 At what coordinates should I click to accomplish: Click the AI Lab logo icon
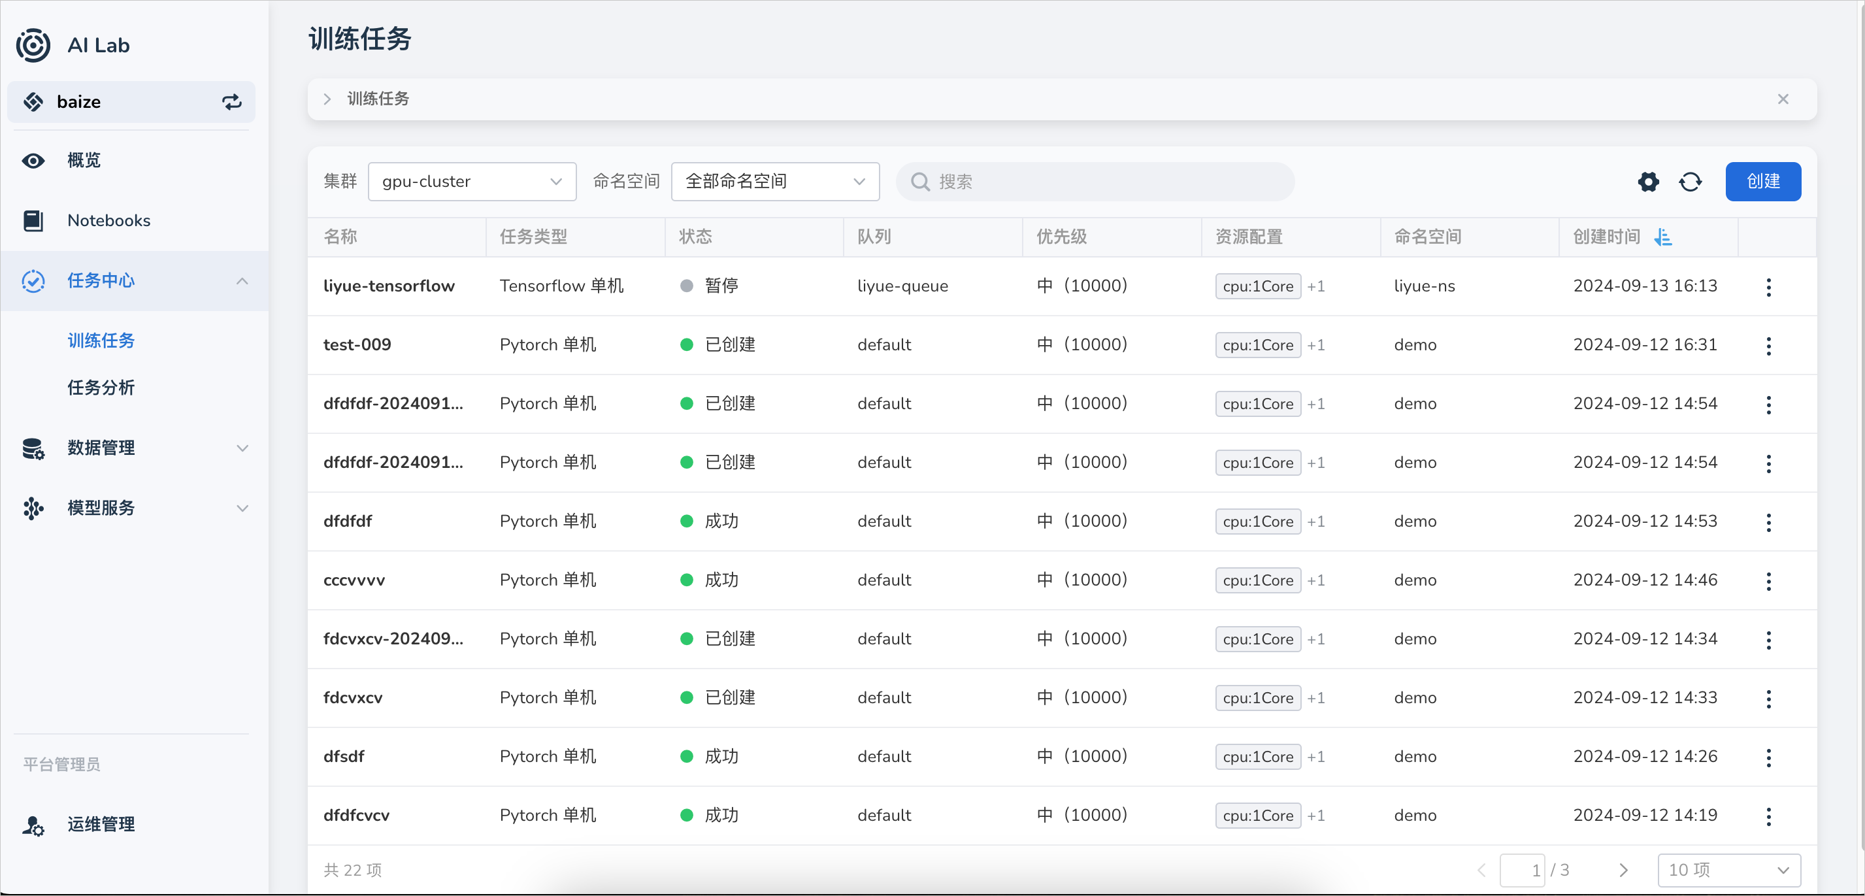[x=33, y=45]
